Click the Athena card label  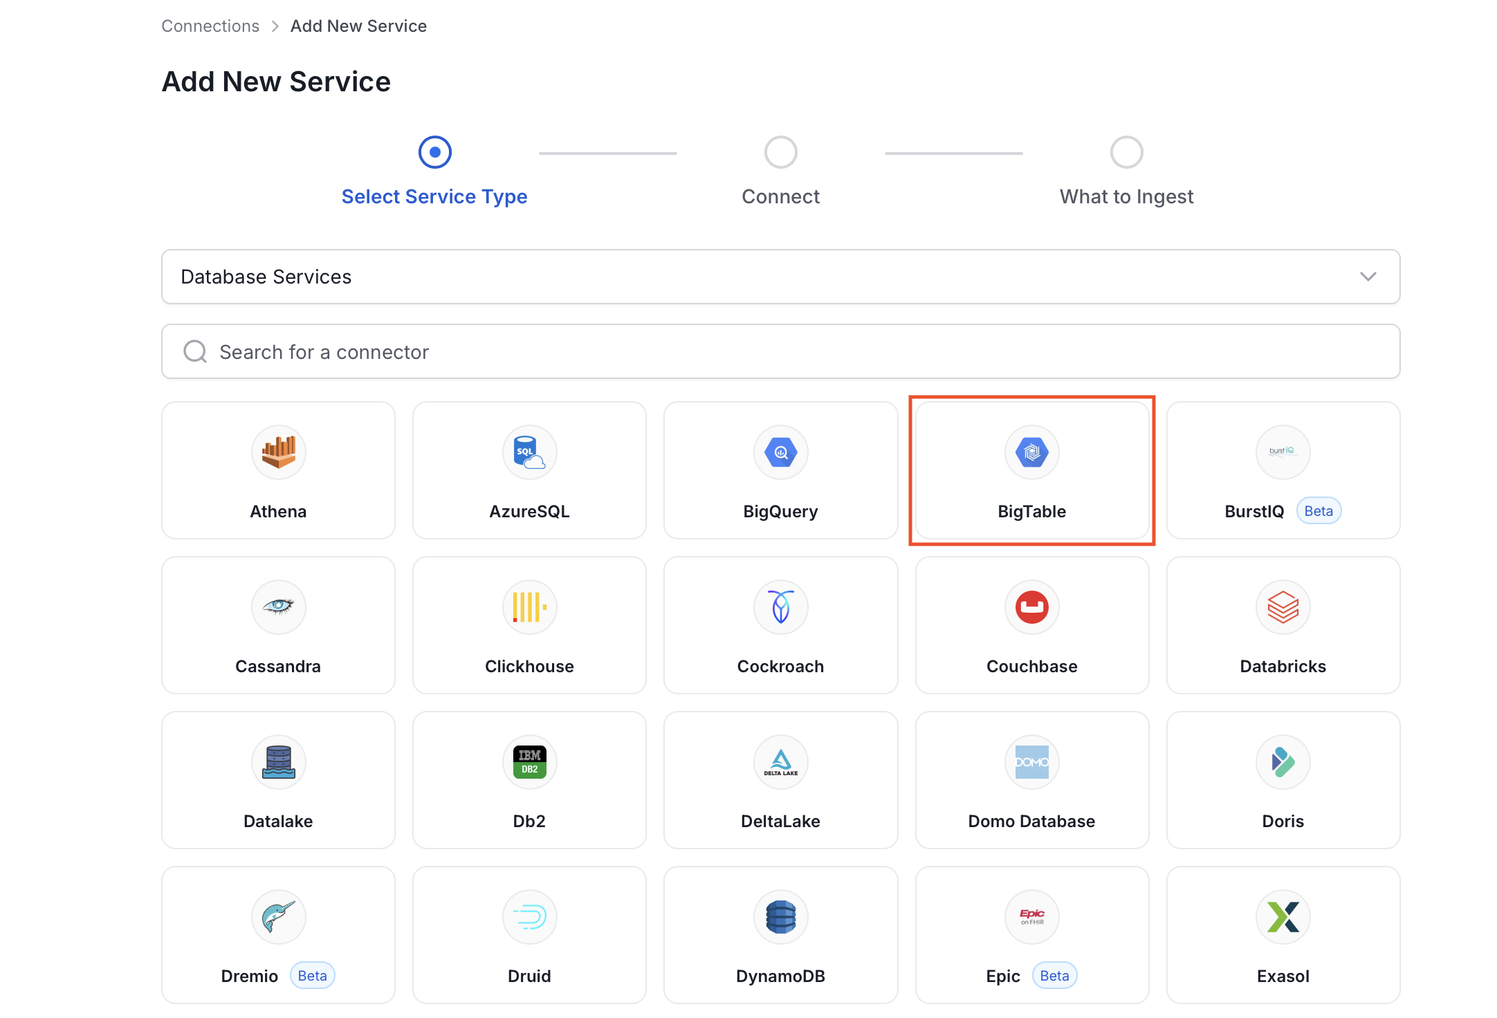(x=278, y=512)
